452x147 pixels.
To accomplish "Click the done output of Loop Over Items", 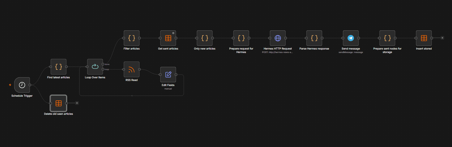I will pyautogui.click(x=103, y=64).
